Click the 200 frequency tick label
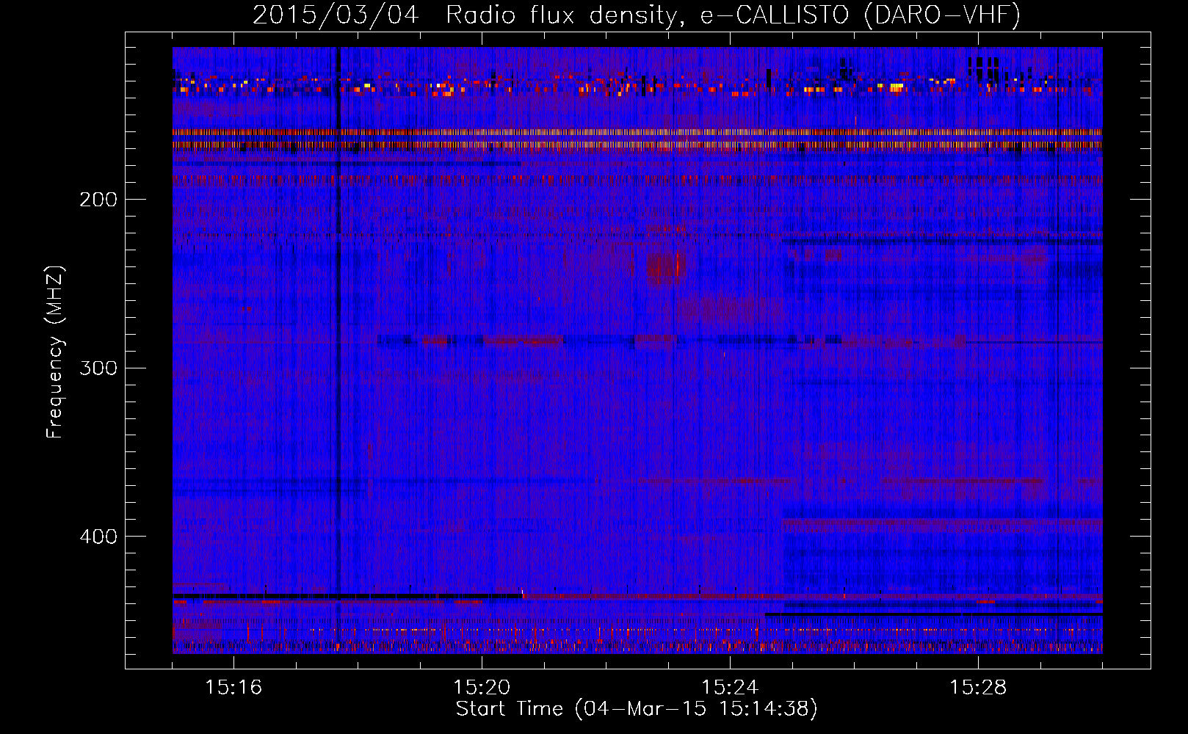Image resolution: width=1188 pixels, height=734 pixels. (x=98, y=200)
